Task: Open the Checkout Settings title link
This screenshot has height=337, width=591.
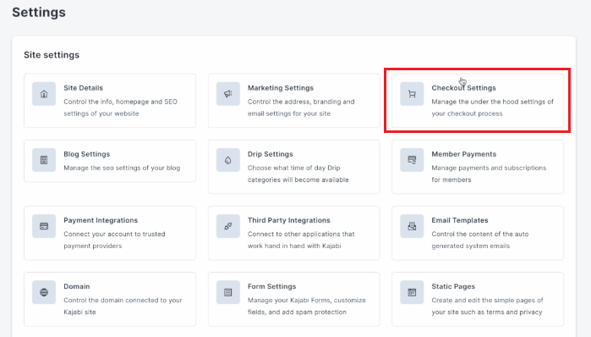Action: click(x=463, y=88)
